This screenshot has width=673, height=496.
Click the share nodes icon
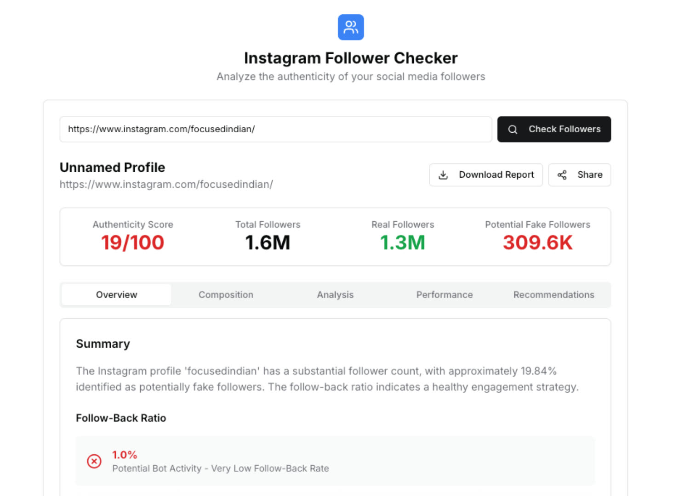click(562, 175)
